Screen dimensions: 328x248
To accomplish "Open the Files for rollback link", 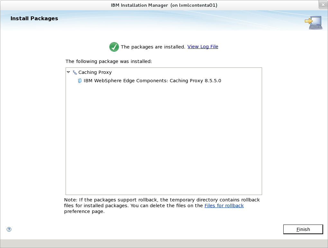I will coord(224,206).
